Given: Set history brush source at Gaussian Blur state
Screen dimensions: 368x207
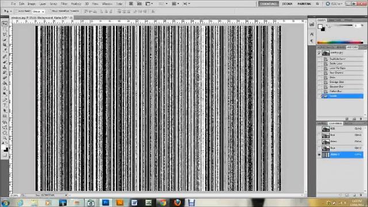Looking at the screenshot, I should [319, 87].
